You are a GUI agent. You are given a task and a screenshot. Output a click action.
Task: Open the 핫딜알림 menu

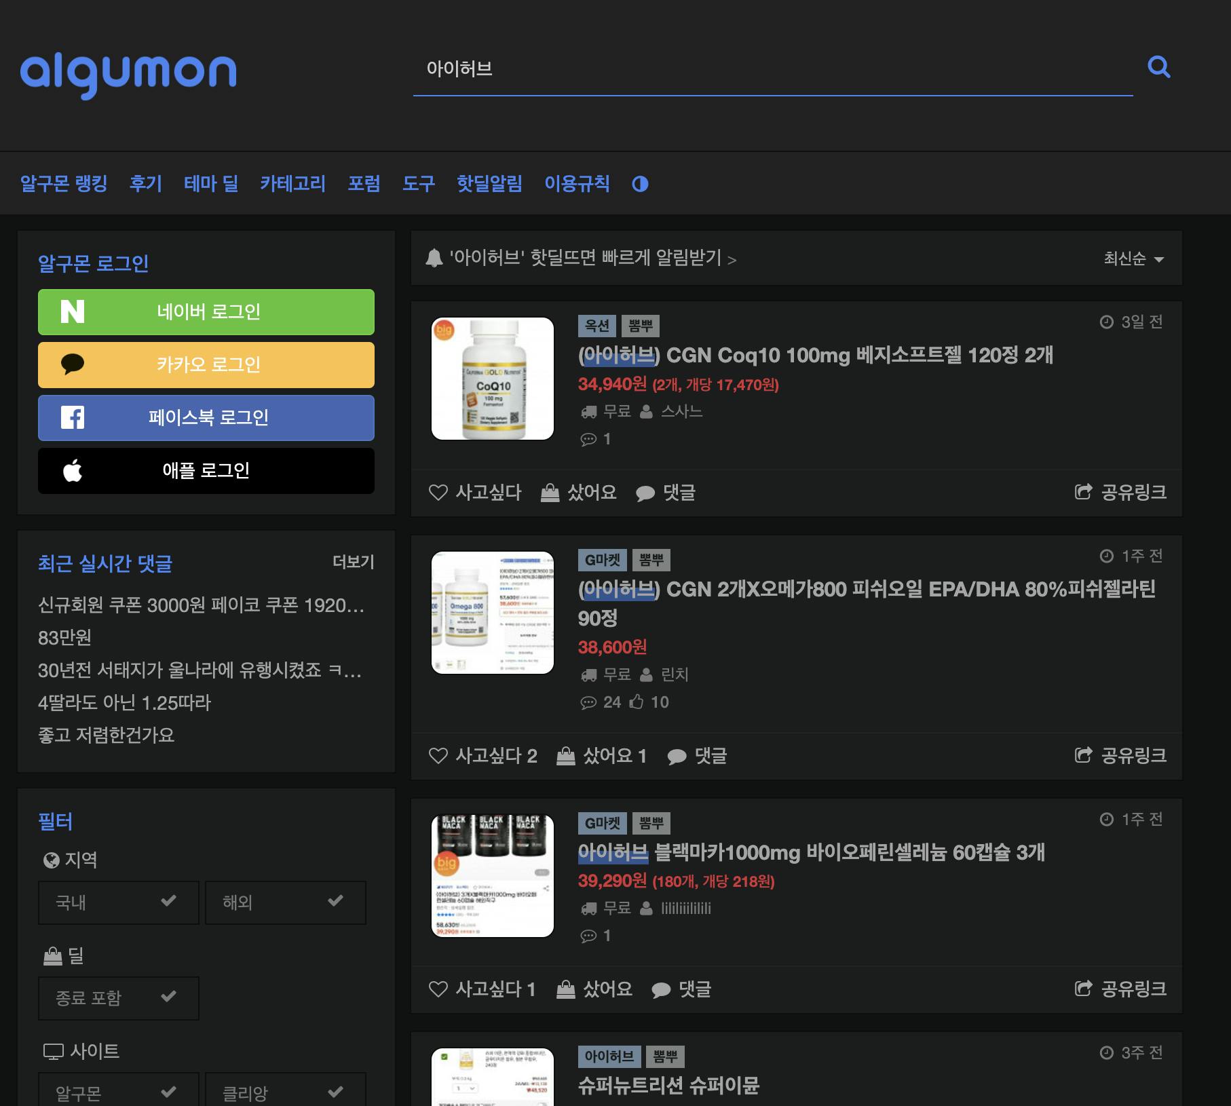pos(490,184)
